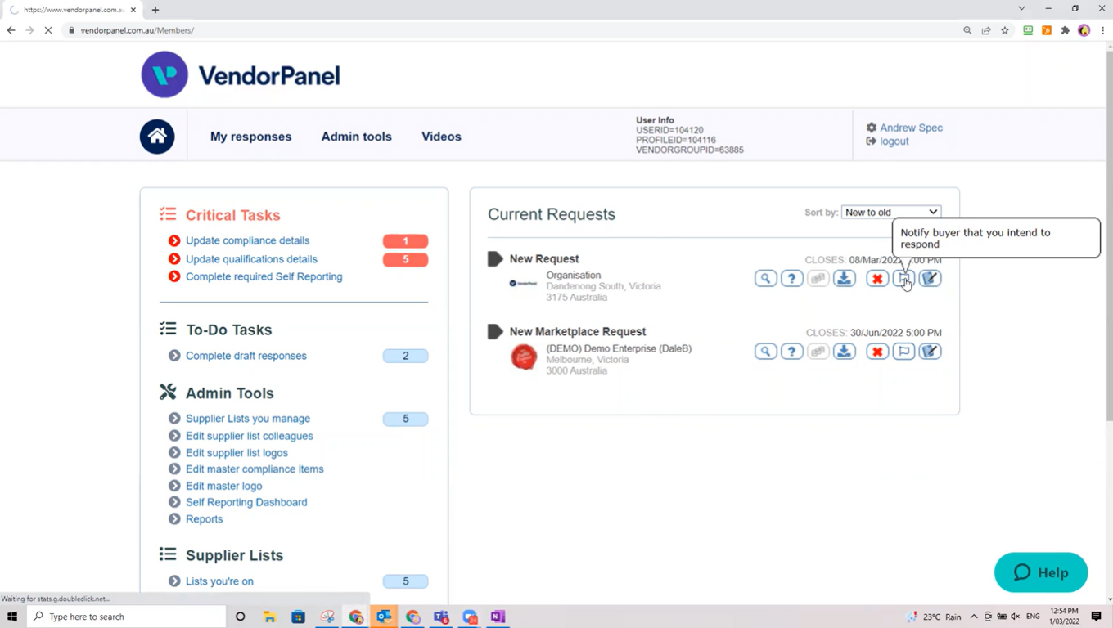Click the red badge showing 5
1113x628 pixels.
click(405, 259)
